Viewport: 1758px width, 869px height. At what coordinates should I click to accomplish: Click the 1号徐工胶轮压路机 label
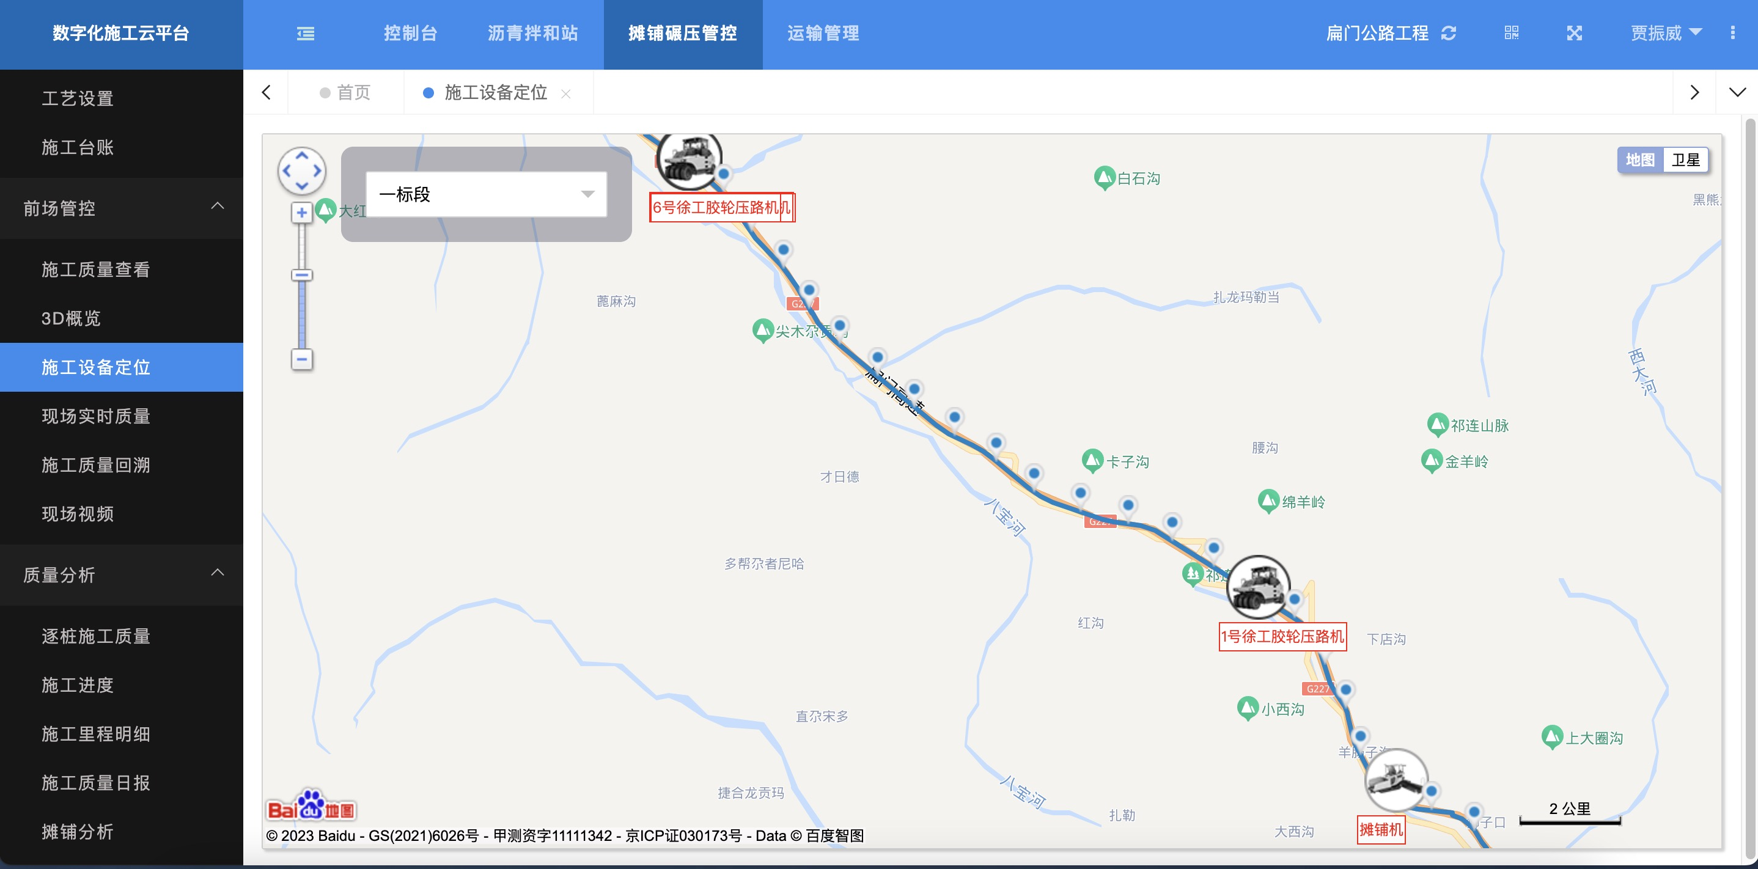tap(1282, 636)
